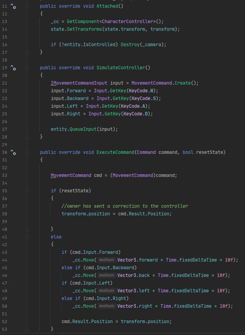Click input.Right assignment target
Screen dimensions: 245x335
point(65,114)
